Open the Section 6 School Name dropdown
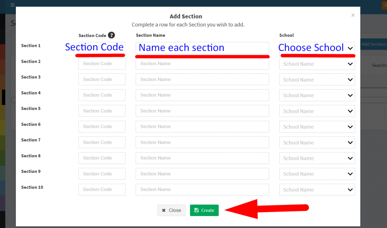Screen dimensions: 387x228 (317, 127)
